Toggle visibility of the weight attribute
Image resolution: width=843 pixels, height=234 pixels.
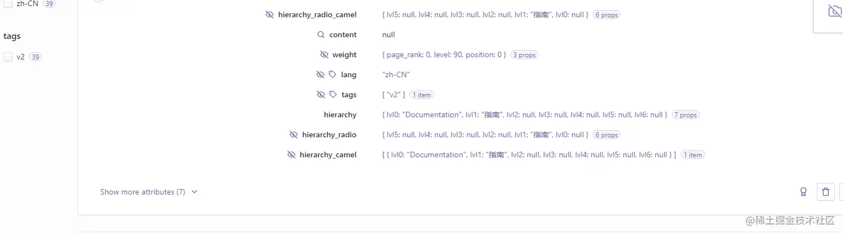pyautogui.click(x=324, y=54)
